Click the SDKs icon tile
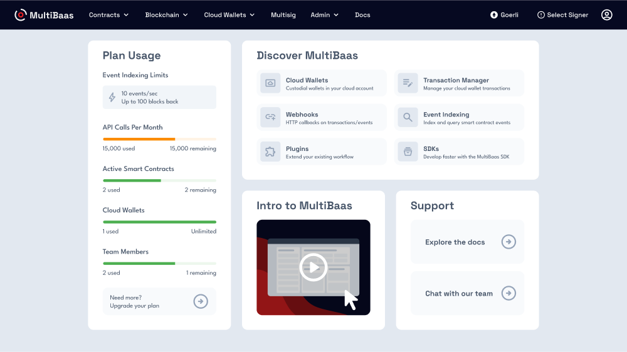This screenshot has height=352, width=627. (408, 152)
